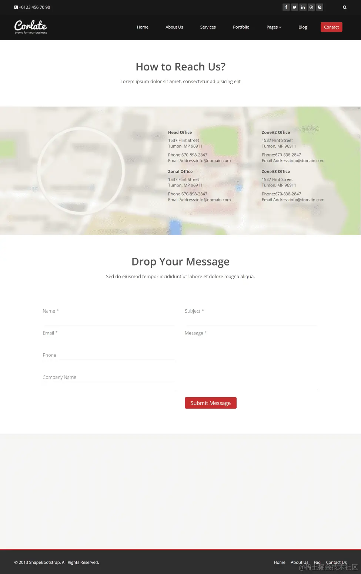Click the search magnifier icon

[345, 7]
